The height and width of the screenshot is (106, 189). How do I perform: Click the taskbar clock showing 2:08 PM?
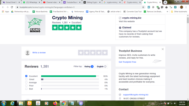182,103
